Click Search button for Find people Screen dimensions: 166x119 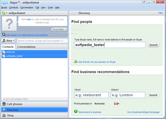tap(153, 45)
